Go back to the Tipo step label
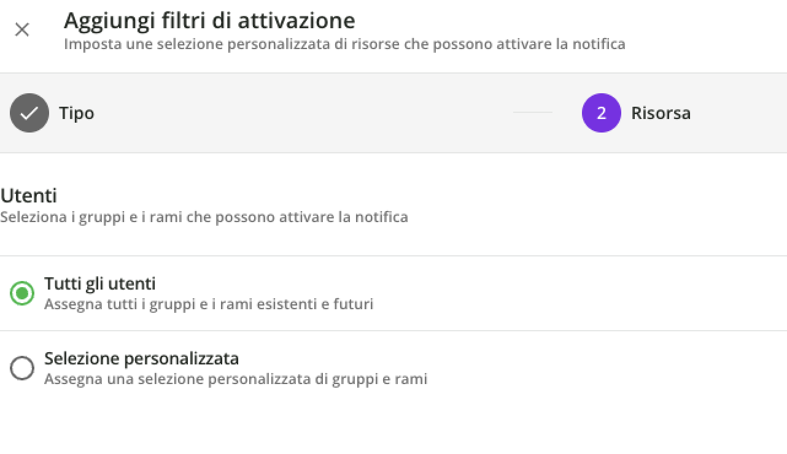Image resolution: width=787 pixels, height=454 pixels. click(76, 113)
